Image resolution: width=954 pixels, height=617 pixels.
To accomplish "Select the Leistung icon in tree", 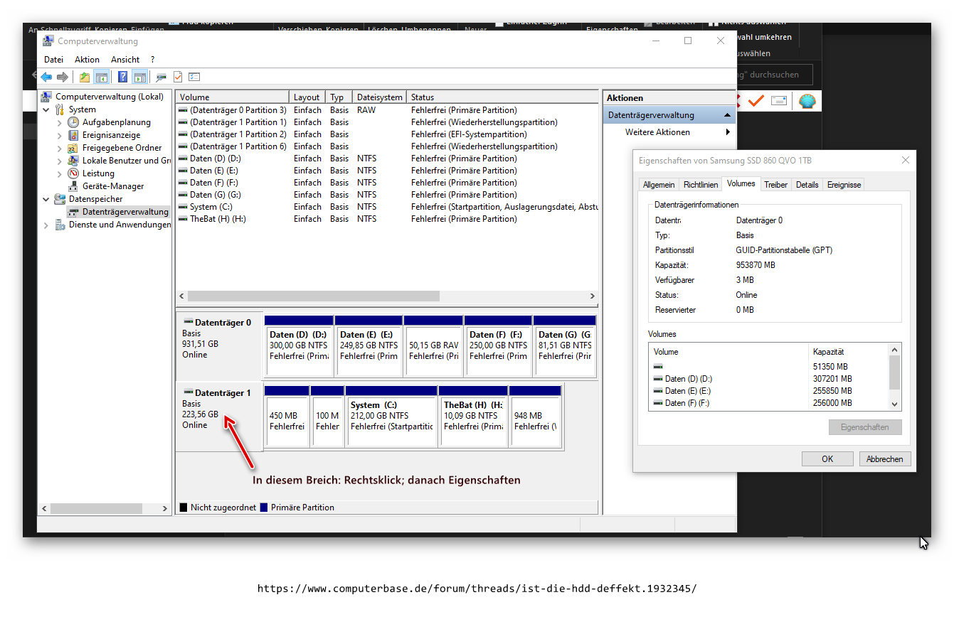I will [73, 173].
